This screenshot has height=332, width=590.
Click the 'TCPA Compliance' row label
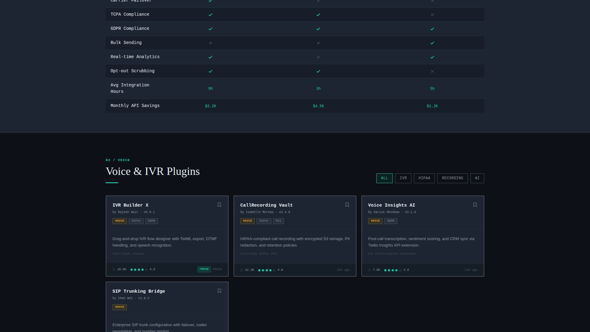(130, 14)
